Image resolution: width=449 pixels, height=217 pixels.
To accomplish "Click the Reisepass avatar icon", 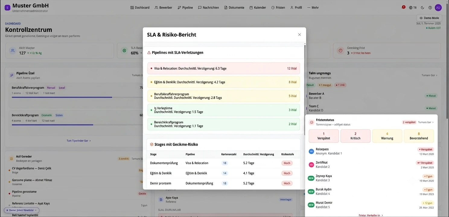I will (311, 152).
